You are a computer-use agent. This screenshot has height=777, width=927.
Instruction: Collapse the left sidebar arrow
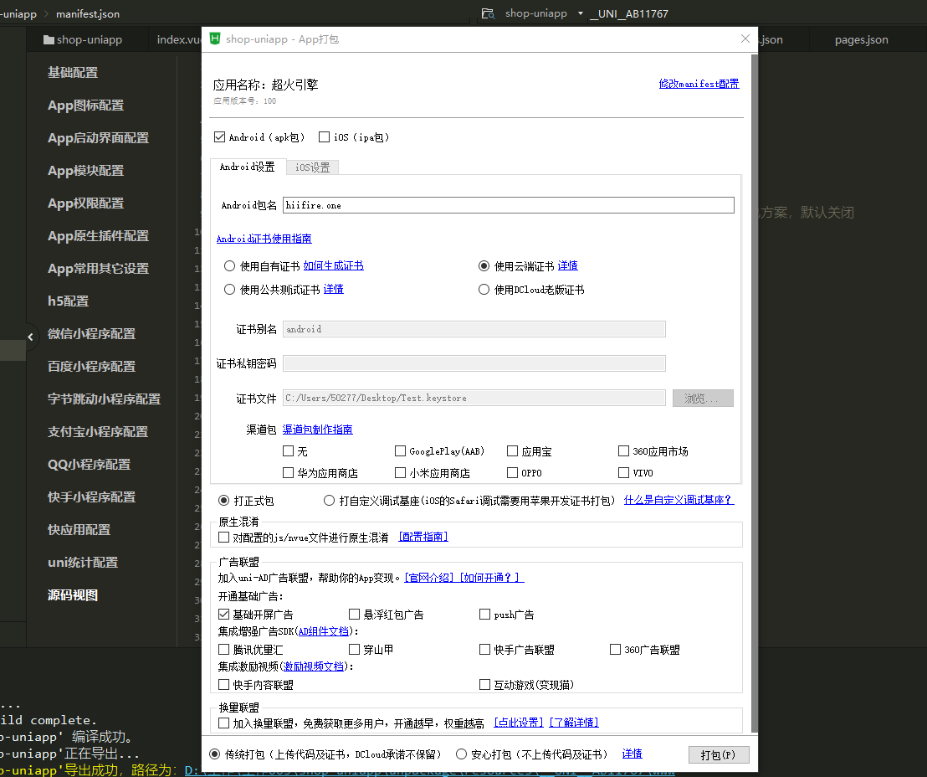[x=30, y=337]
